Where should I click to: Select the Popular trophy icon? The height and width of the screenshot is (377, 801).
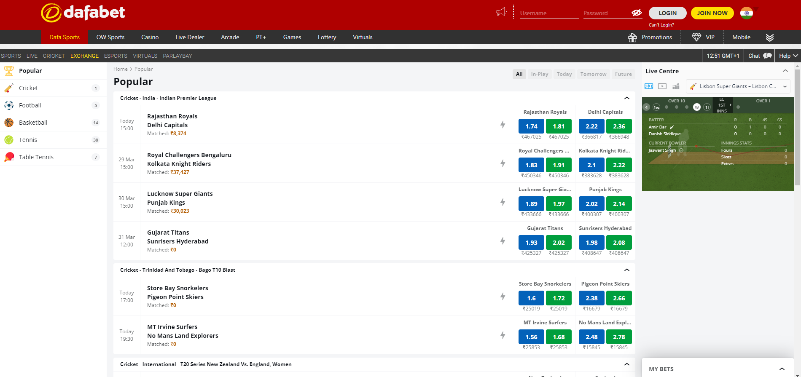pyautogui.click(x=9, y=71)
